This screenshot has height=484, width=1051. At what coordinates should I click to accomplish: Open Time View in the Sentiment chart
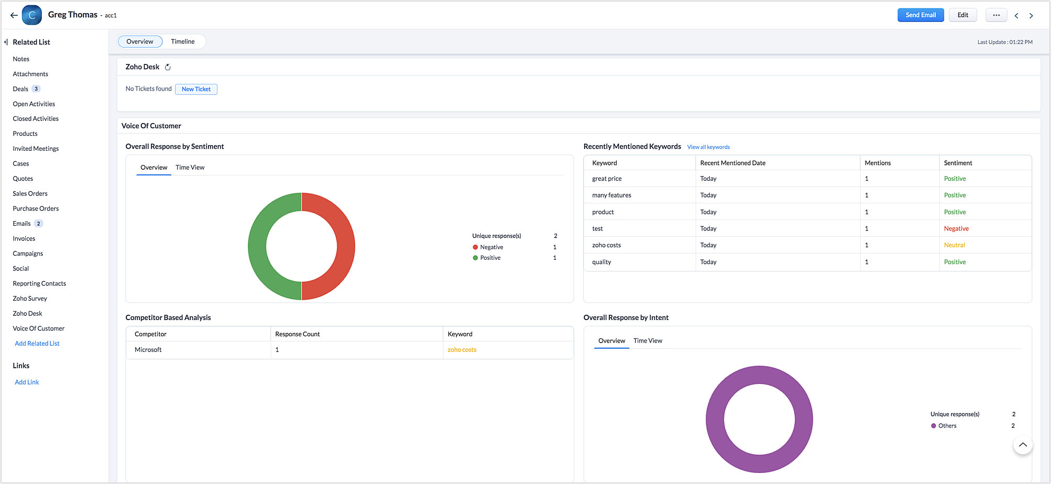(190, 168)
